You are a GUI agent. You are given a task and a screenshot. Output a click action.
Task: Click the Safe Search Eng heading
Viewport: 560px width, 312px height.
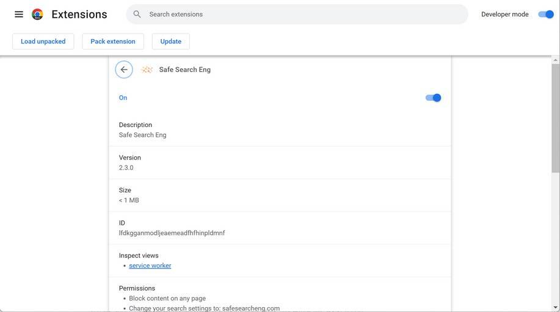coord(185,70)
